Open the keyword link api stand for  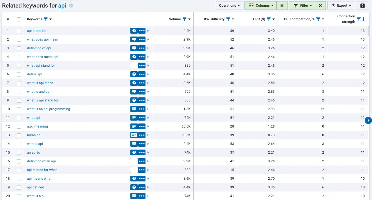click(37, 31)
